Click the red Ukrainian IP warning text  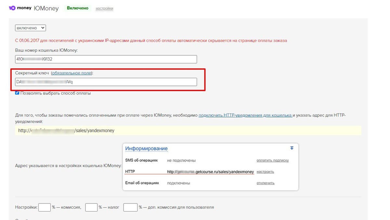(x=151, y=41)
